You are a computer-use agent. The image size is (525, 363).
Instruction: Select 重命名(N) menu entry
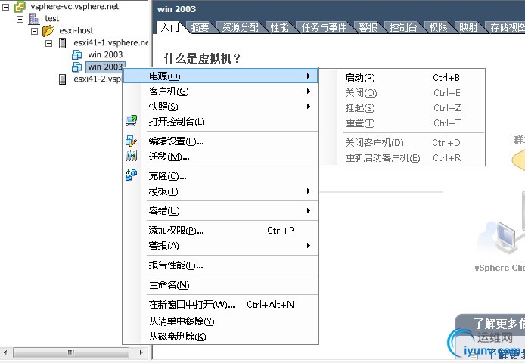pos(221,285)
